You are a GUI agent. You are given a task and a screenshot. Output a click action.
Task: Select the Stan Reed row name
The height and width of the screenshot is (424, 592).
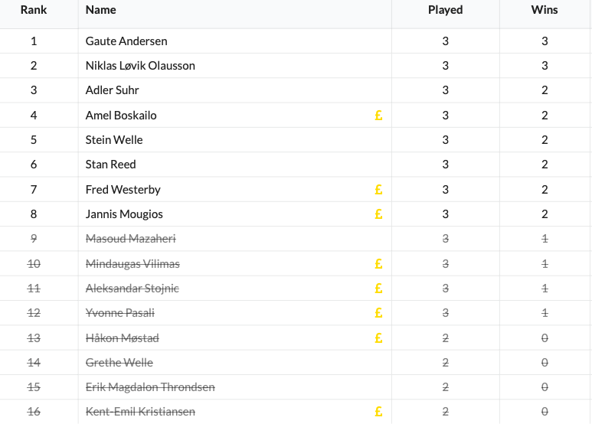111,165
